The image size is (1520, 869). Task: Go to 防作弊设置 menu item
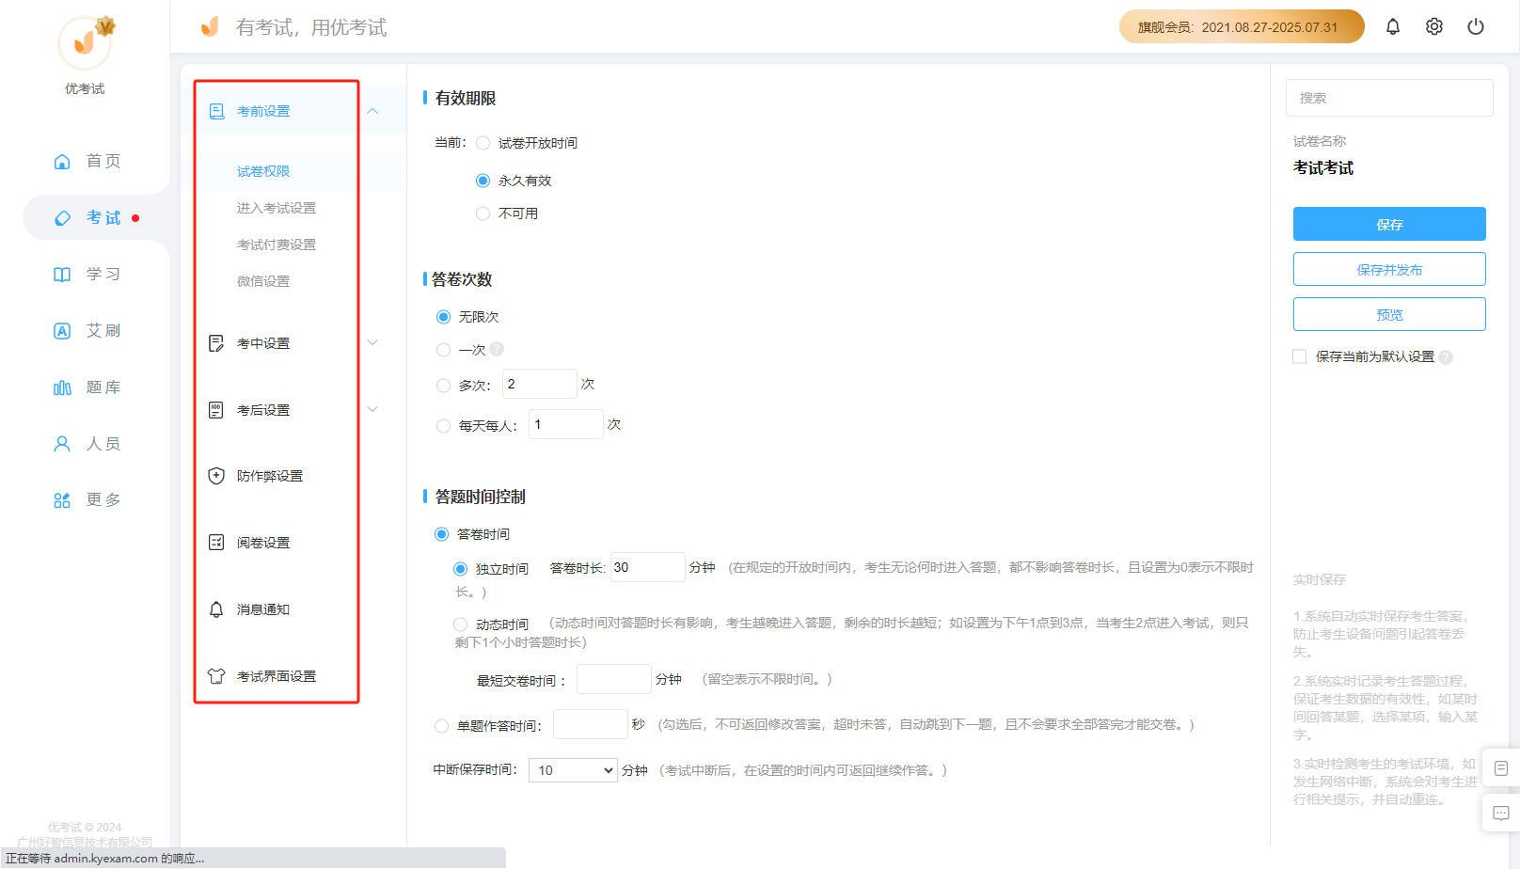pyautogui.click(x=270, y=476)
